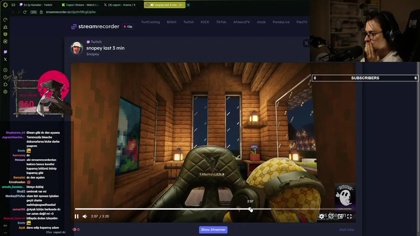This screenshot has width=420, height=236.
Task: Switch to capori Arama X tab
Action: point(122,5)
